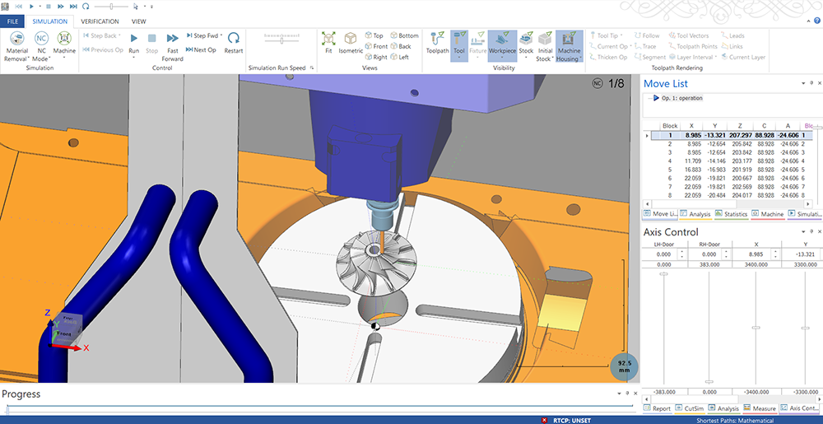Open the Machine tab in Move List panel
This screenshot has height=424, width=823.
767,214
